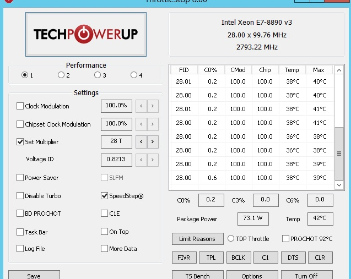
Task: Enable the Log File option
Action: (x=20, y=248)
